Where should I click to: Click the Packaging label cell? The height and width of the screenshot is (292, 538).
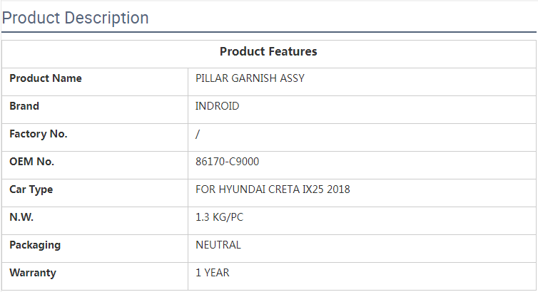point(35,245)
